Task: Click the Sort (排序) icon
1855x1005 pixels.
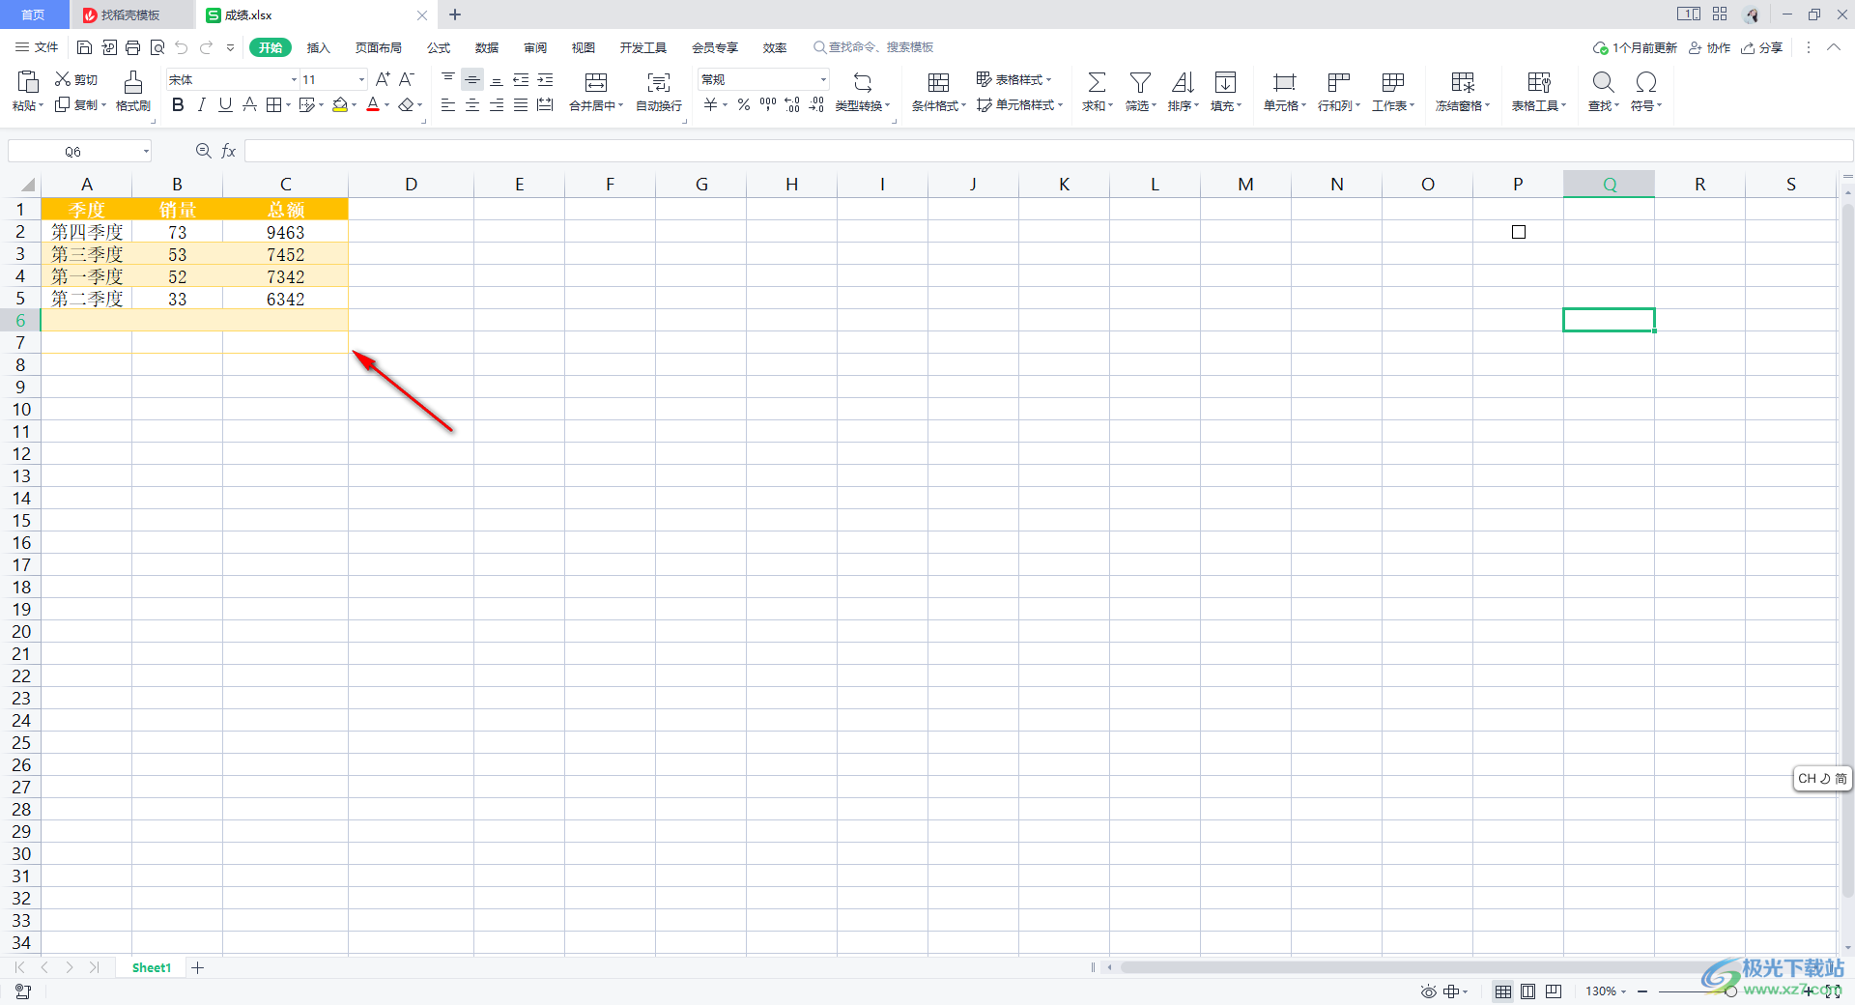Action: click(1183, 82)
